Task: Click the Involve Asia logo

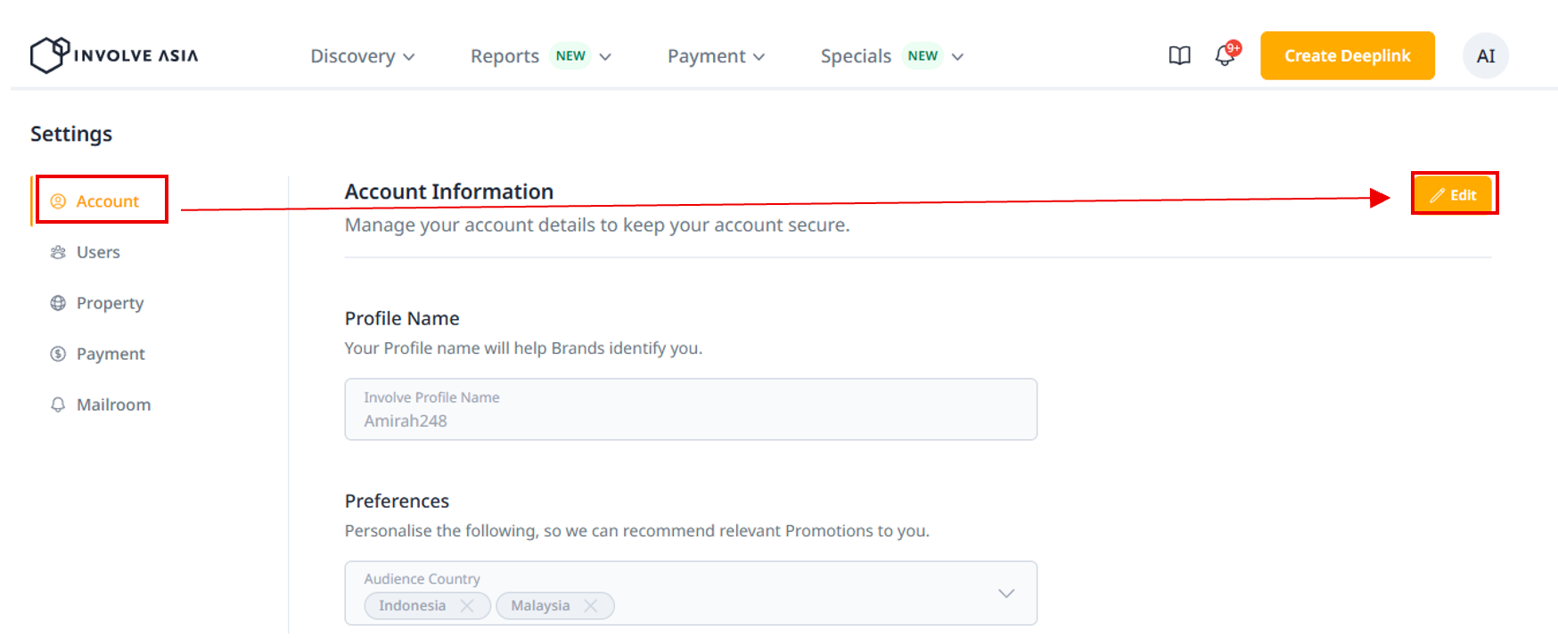Action: (x=113, y=55)
